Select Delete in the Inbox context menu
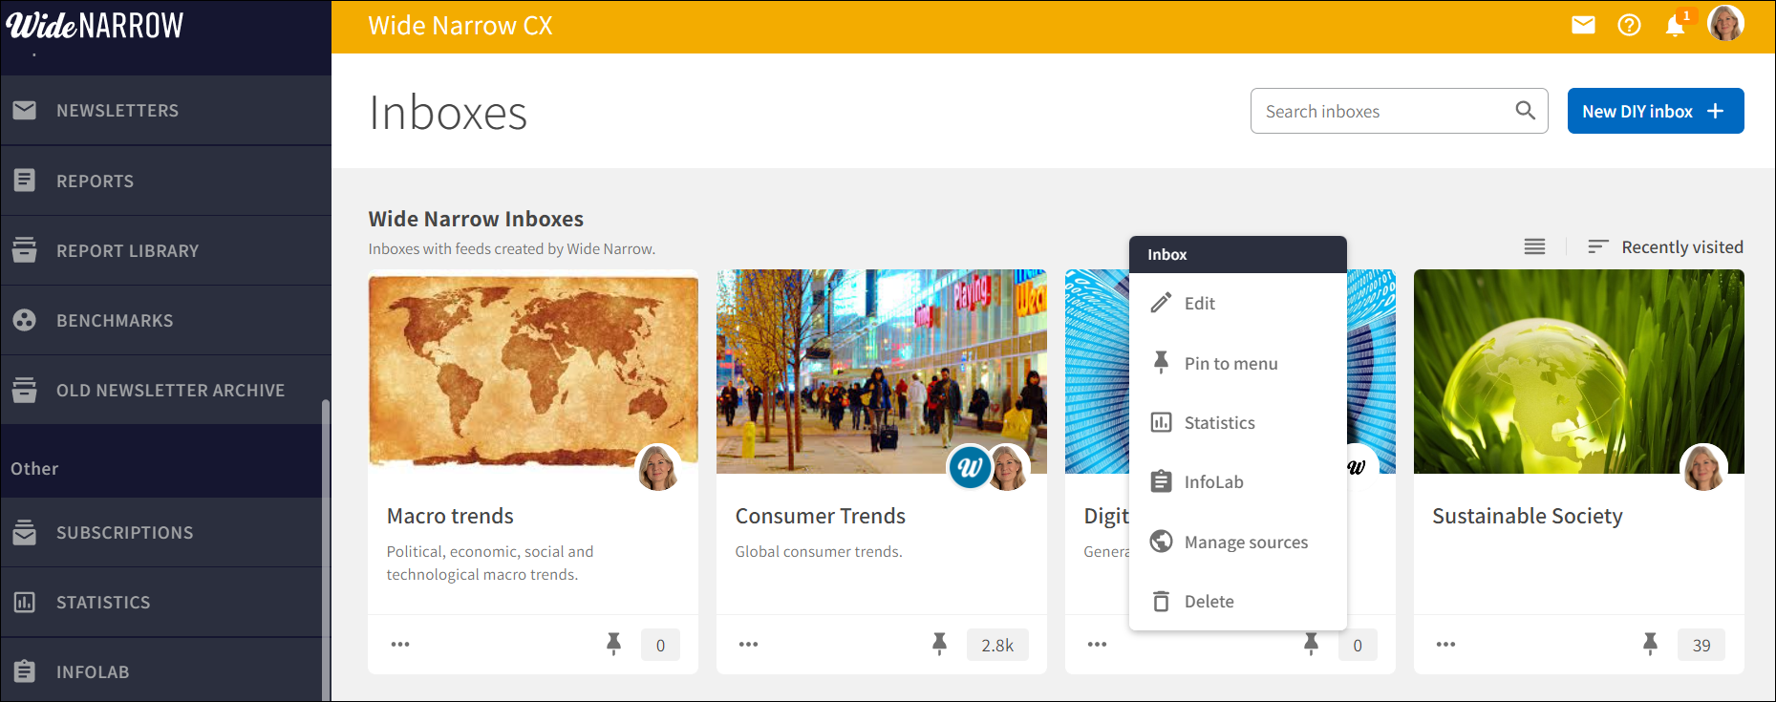This screenshot has width=1776, height=702. tap(1238, 601)
